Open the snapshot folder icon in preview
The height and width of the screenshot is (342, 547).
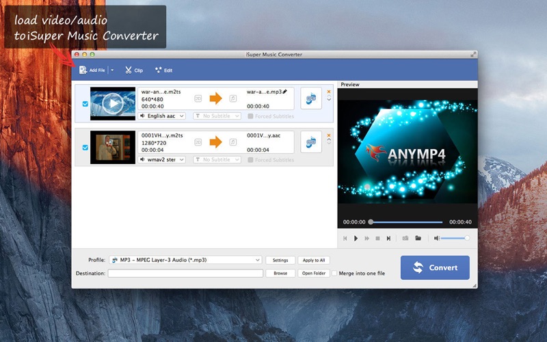pos(418,238)
